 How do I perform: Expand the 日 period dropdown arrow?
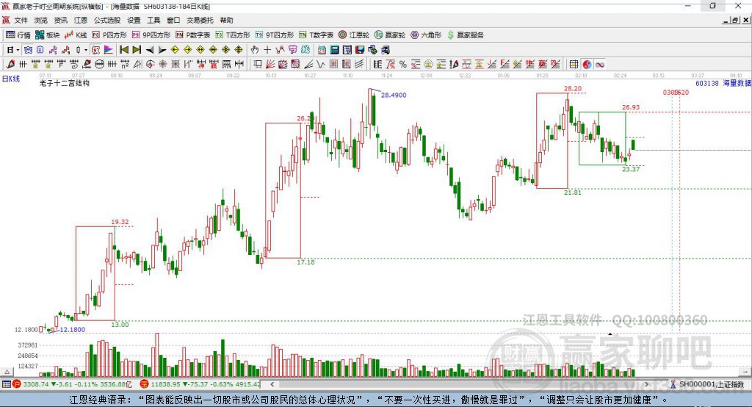(18, 50)
